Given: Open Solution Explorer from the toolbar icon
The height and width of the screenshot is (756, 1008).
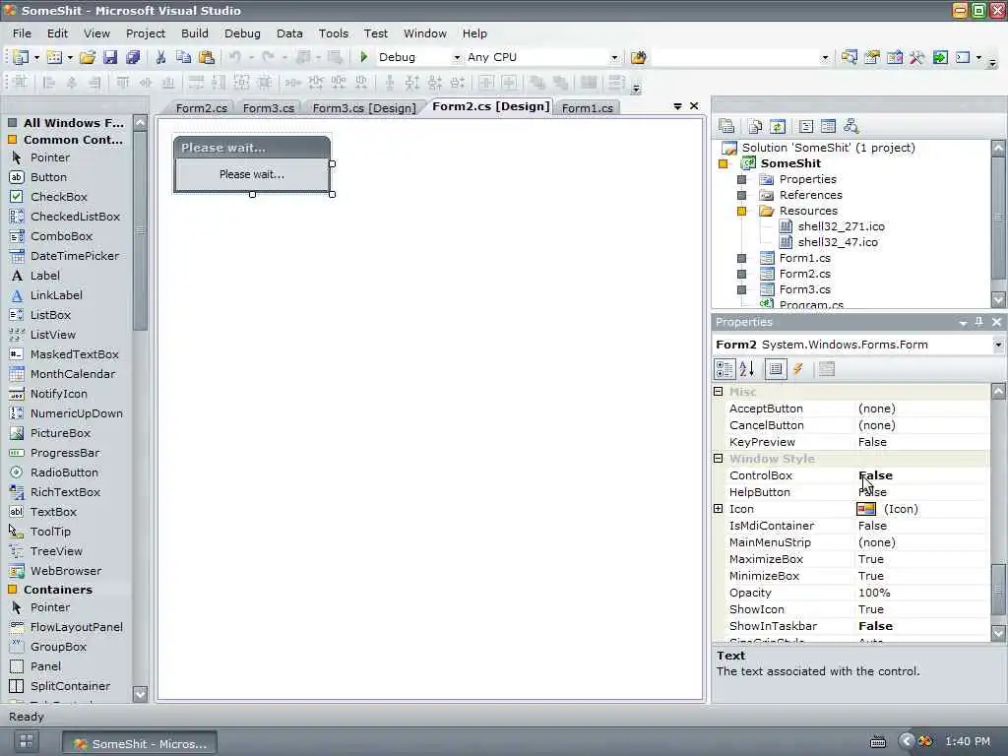Looking at the screenshot, I should (x=850, y=57).
